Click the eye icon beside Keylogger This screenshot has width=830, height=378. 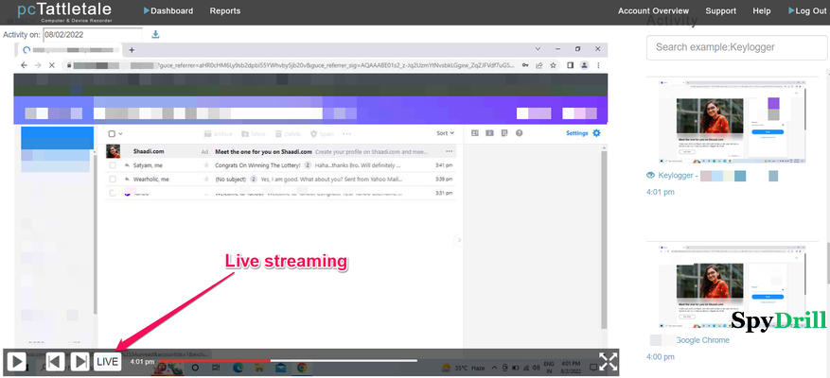click(650, 176)
